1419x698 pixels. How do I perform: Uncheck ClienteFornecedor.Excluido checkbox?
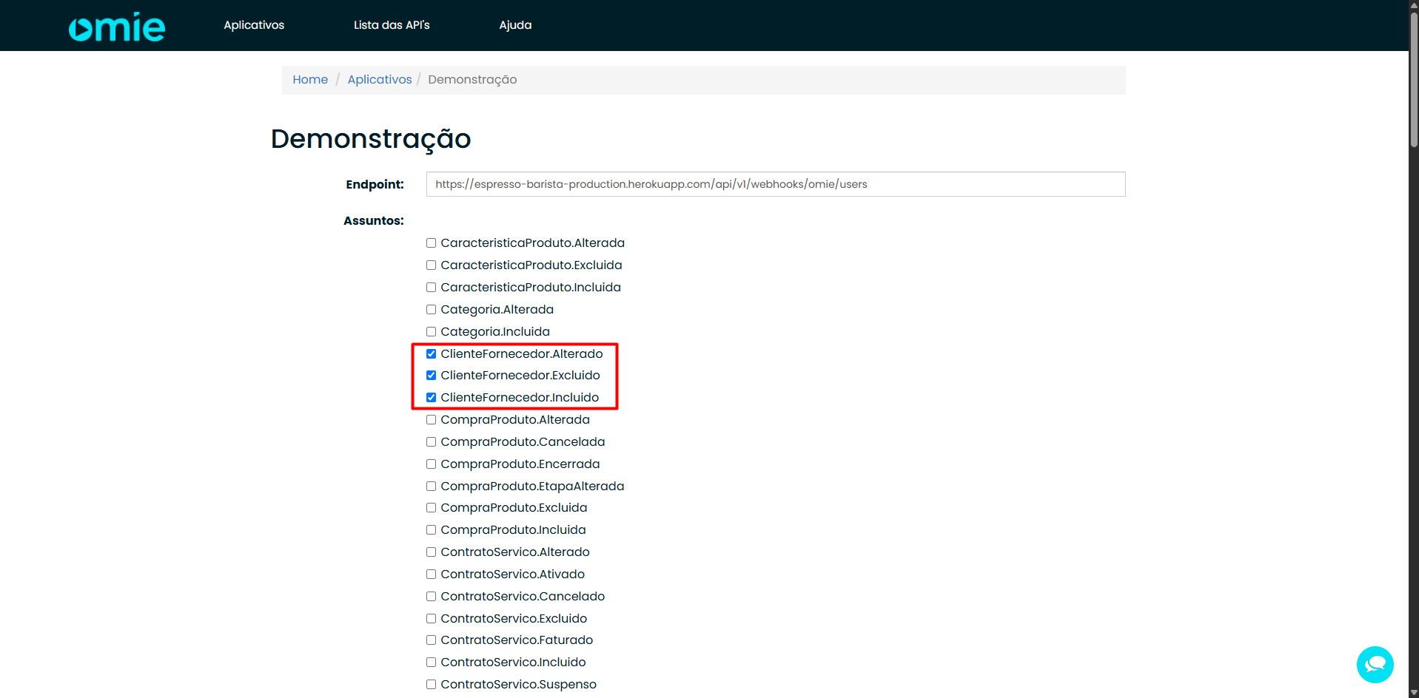click(431, 376)
